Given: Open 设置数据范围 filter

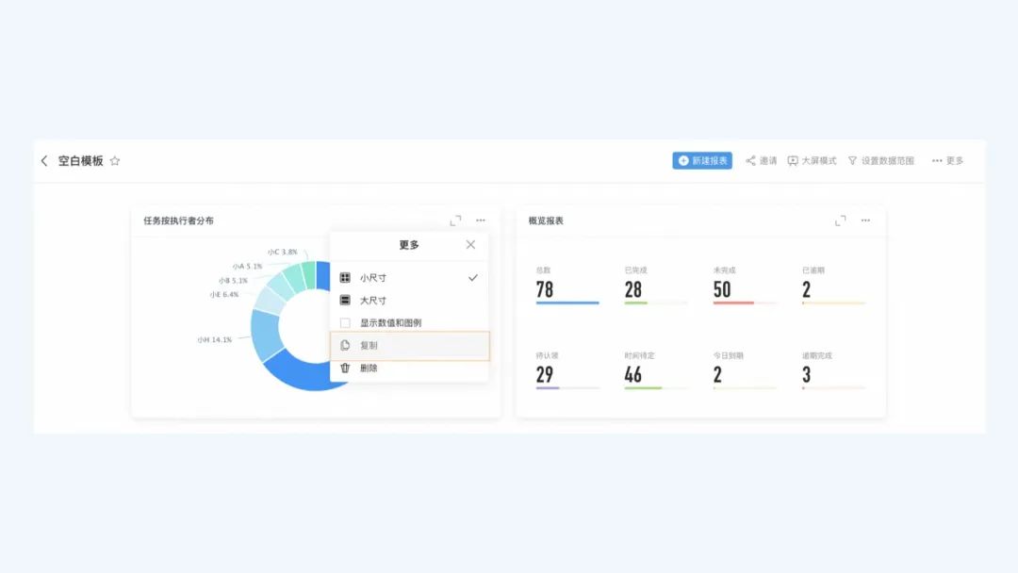Looking at the screenshot, I should tap(880, 161).
